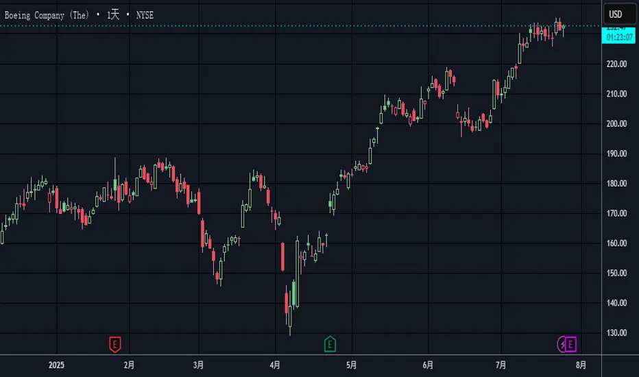This screenshot has height=377, width=639.
Task: Click the 2月 label on time axis
Action: [x=129, y=365]
